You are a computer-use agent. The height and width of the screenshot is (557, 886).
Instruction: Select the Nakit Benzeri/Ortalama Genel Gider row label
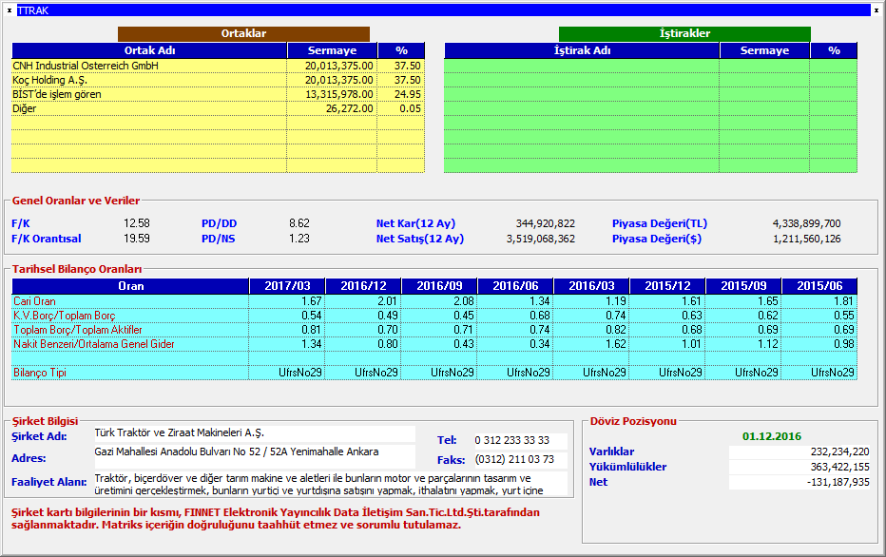point(94,343)
